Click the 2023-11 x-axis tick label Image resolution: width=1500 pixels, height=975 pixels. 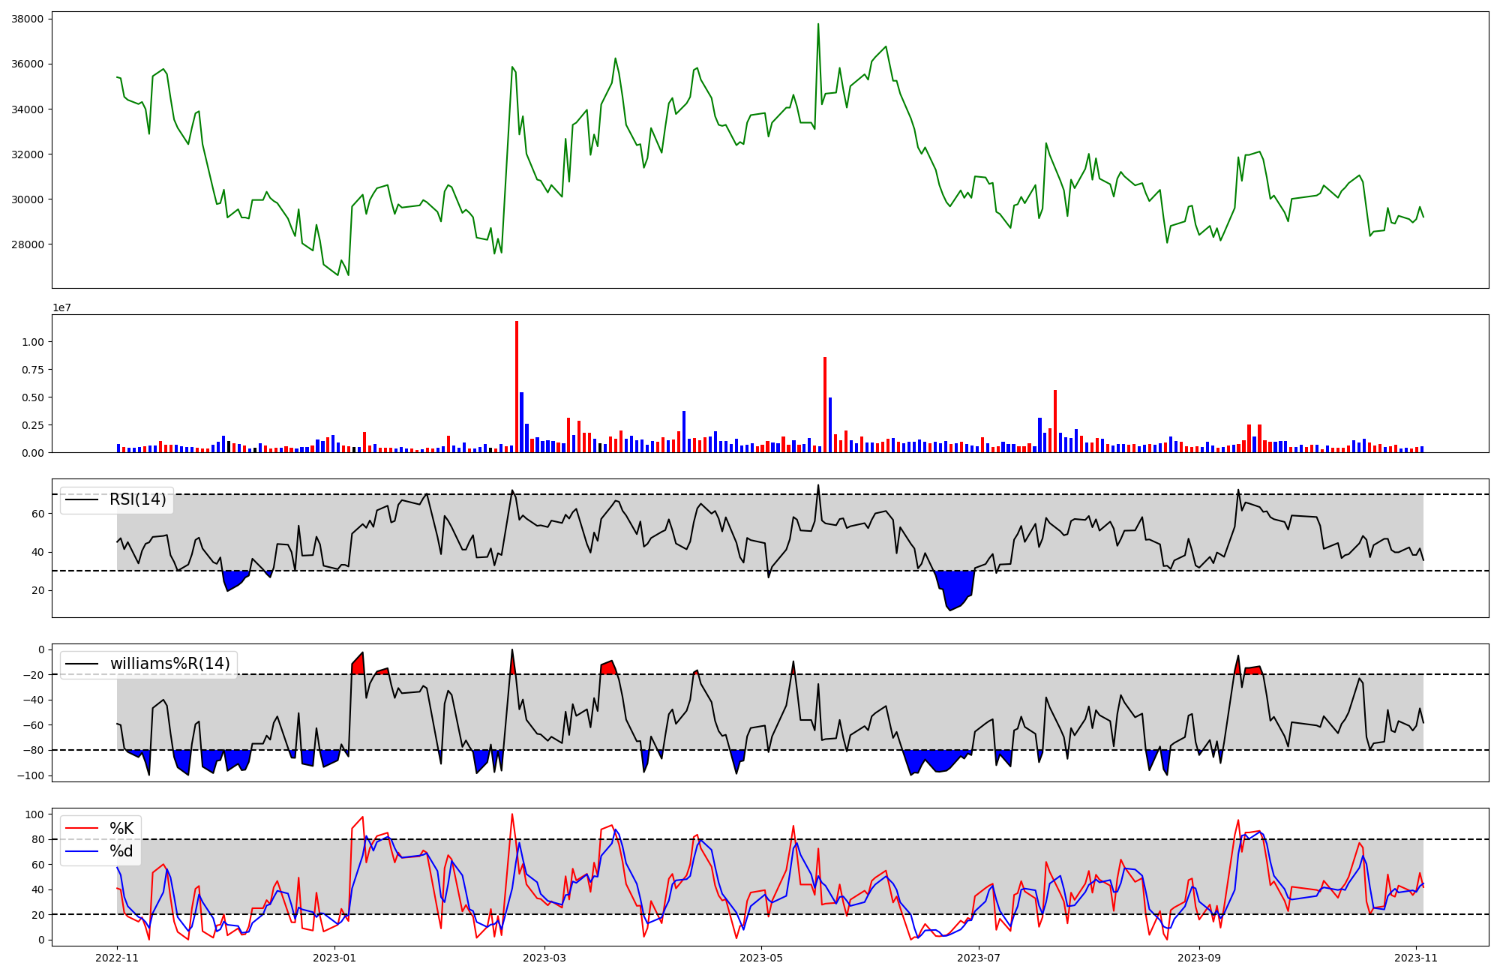click(x=1416, y=958)
